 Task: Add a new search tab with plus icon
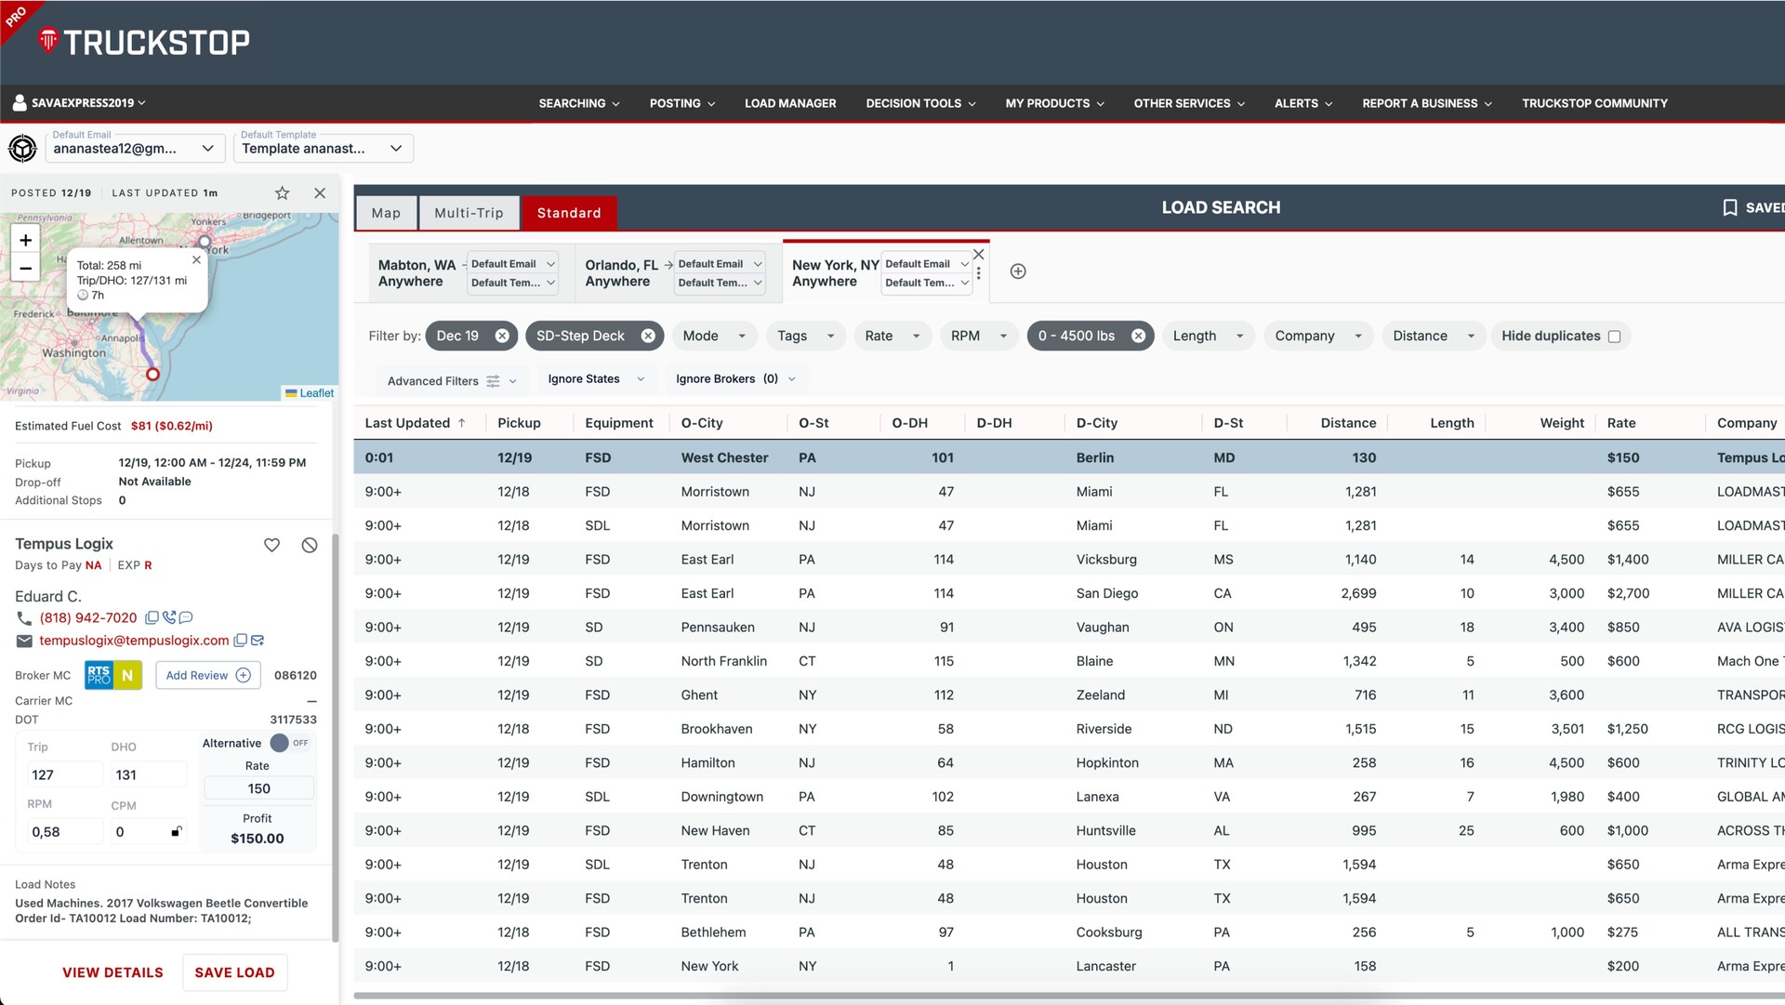(x=1018, y=271)
